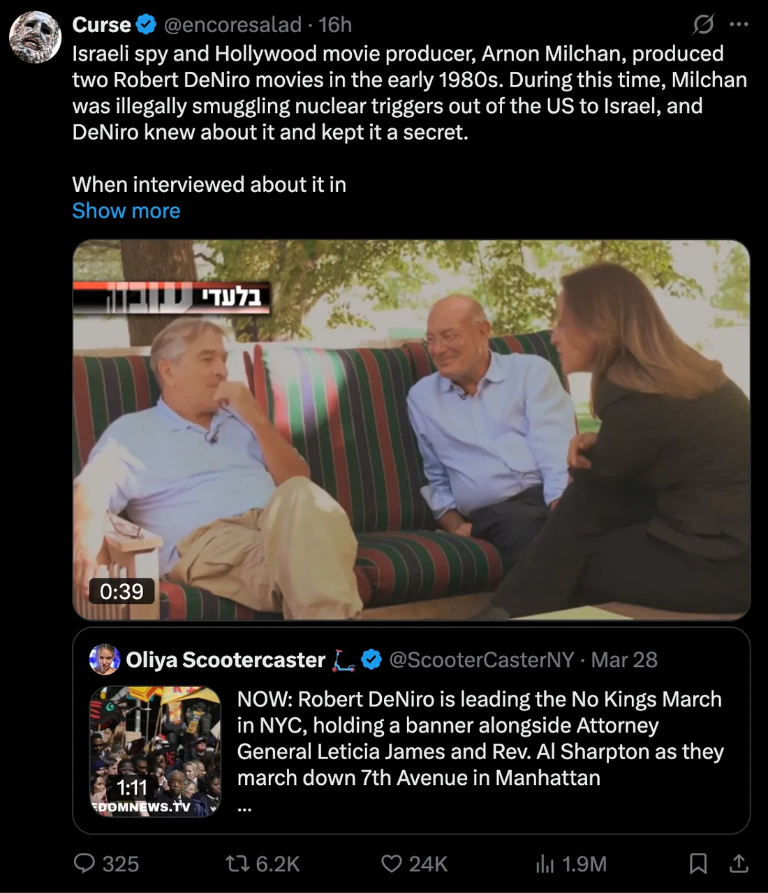Click Oliya Scootercaster's verified checkmark
This screenshot has width=768, height=893.
coord(371,659)
